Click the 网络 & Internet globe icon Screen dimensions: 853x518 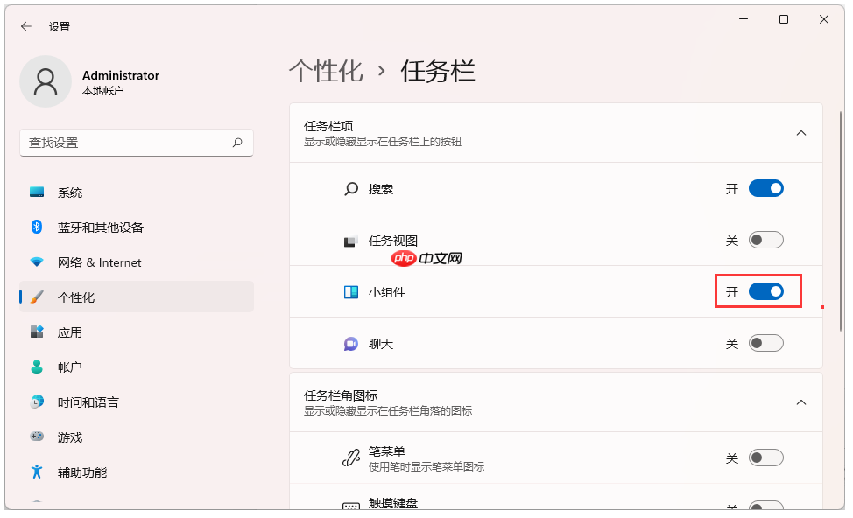[35, 262]
